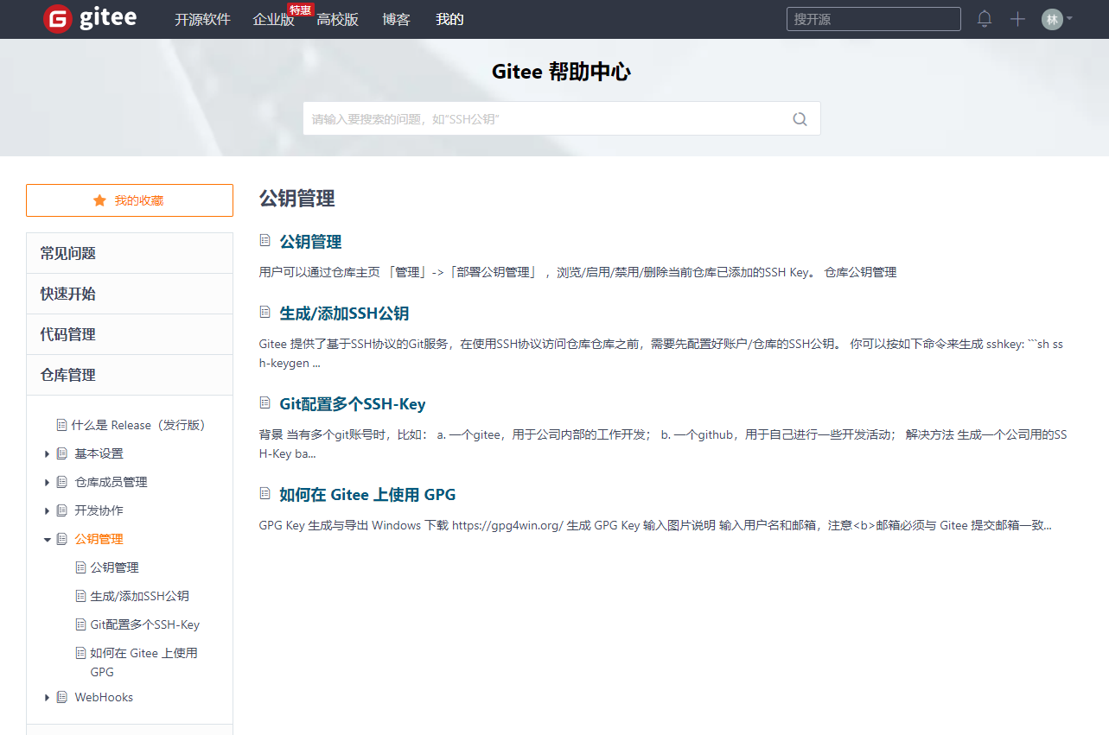Open the 常见问题 sidebar section
Image resolution: width=1109 pixels, height=735 pixels.
coord(130,253)
